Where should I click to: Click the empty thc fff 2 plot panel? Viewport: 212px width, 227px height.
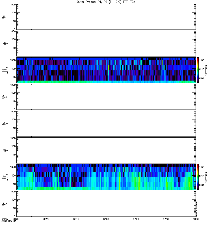pos(106,150)
